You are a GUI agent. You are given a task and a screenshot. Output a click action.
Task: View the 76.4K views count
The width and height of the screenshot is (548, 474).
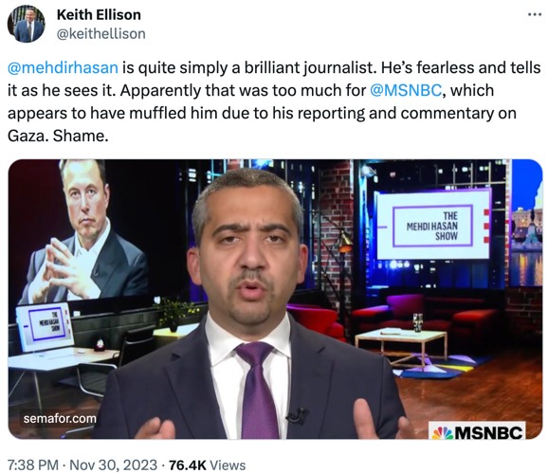click(188, 465)
